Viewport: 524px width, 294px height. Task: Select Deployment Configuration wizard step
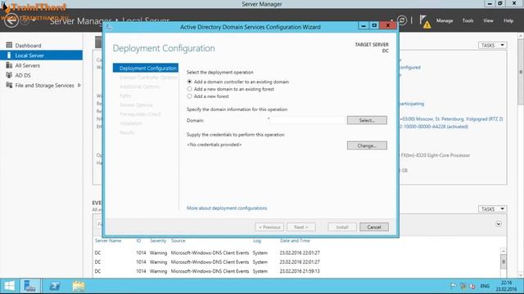(146, 68)
